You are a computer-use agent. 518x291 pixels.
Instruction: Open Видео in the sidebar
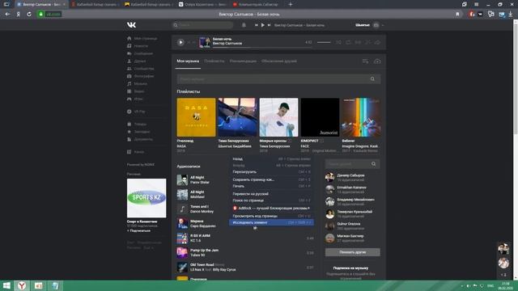[136, 91]
